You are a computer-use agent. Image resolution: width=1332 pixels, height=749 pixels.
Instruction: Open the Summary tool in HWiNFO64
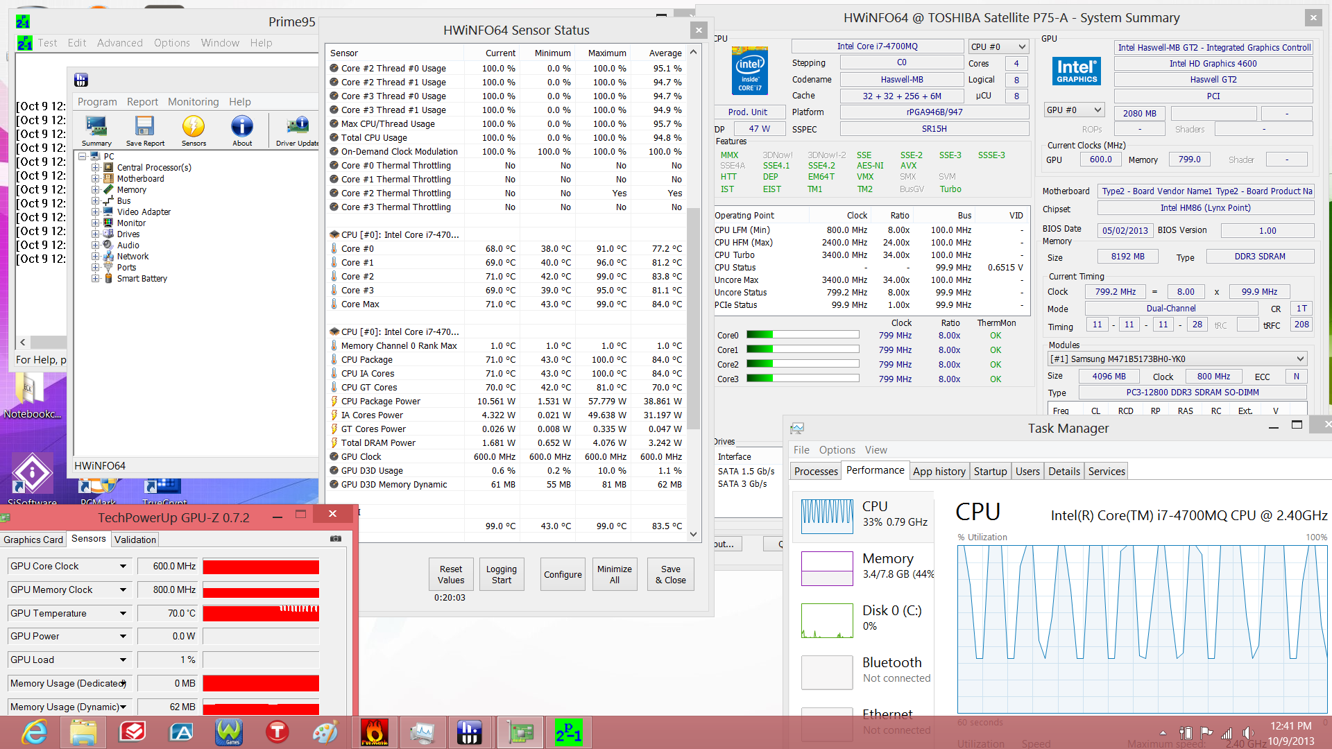click(96, 130)
